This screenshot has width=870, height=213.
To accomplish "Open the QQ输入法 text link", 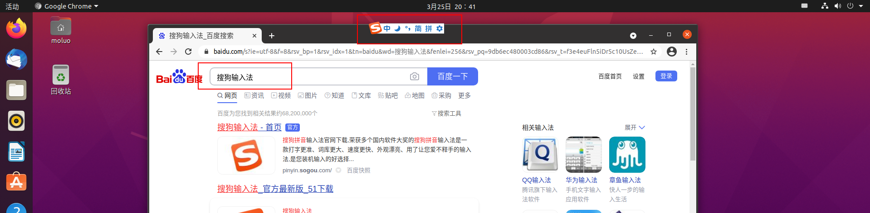I will click(x=537, y=180).
